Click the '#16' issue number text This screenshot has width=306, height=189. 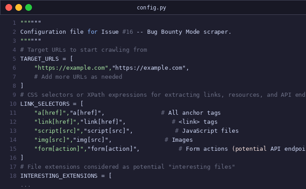[128, 32]
